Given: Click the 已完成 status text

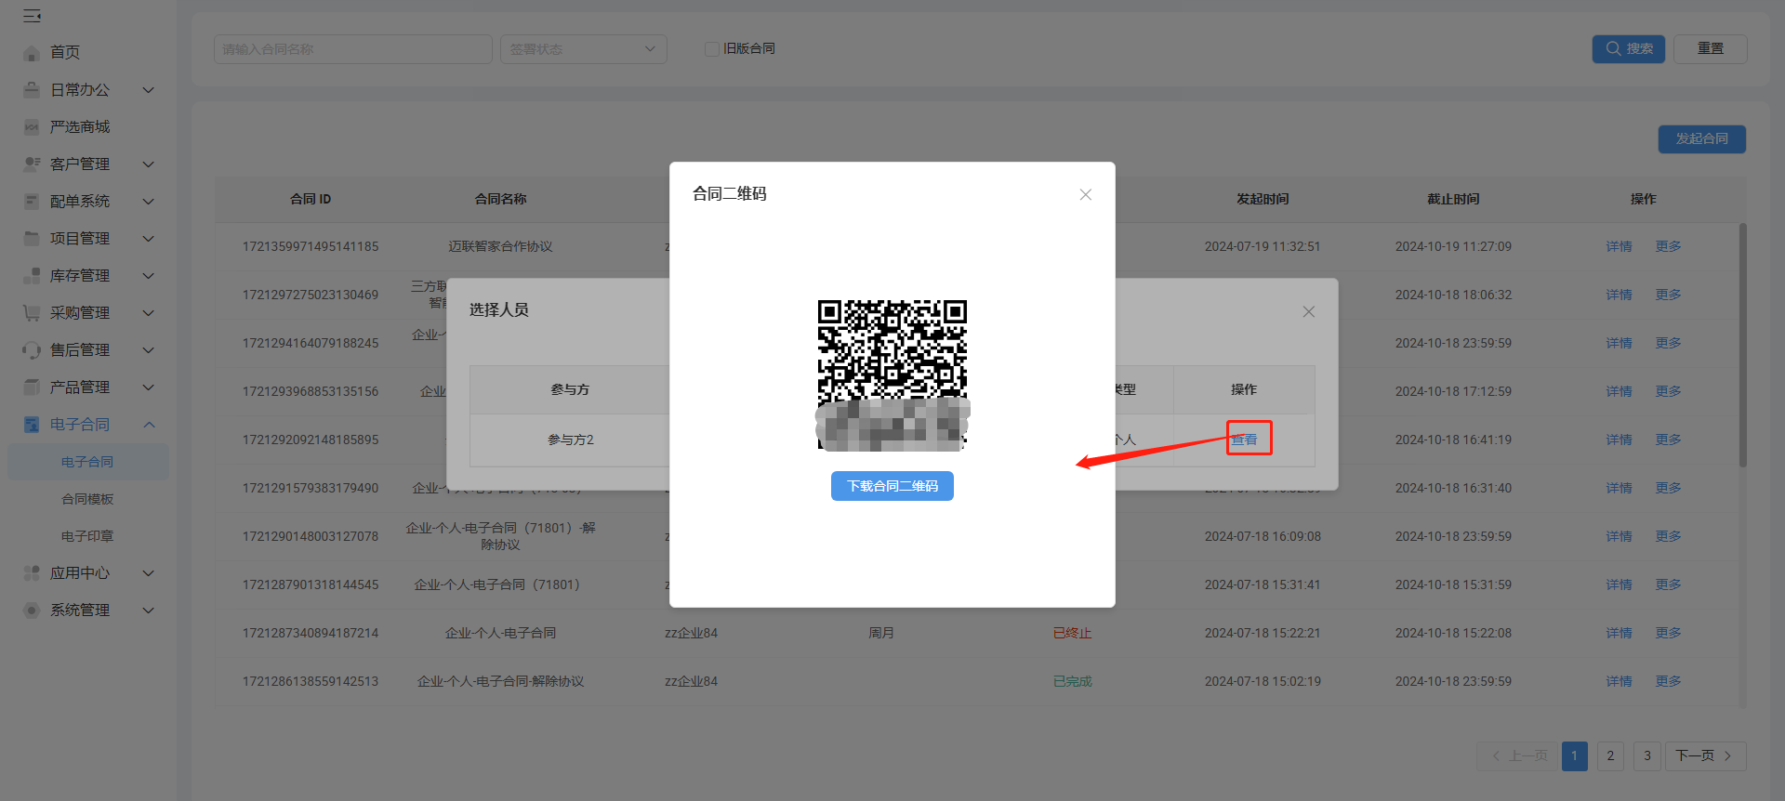Looking at the screenshot, I should click(x=1072, y=681).
